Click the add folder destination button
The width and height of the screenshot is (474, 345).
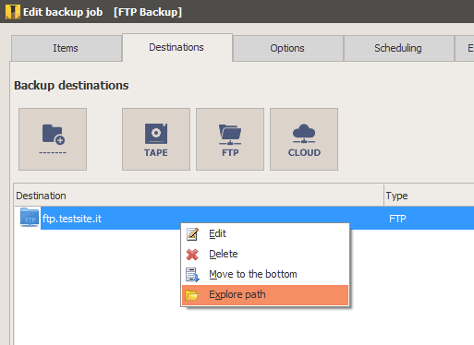[x=53, y=139]
